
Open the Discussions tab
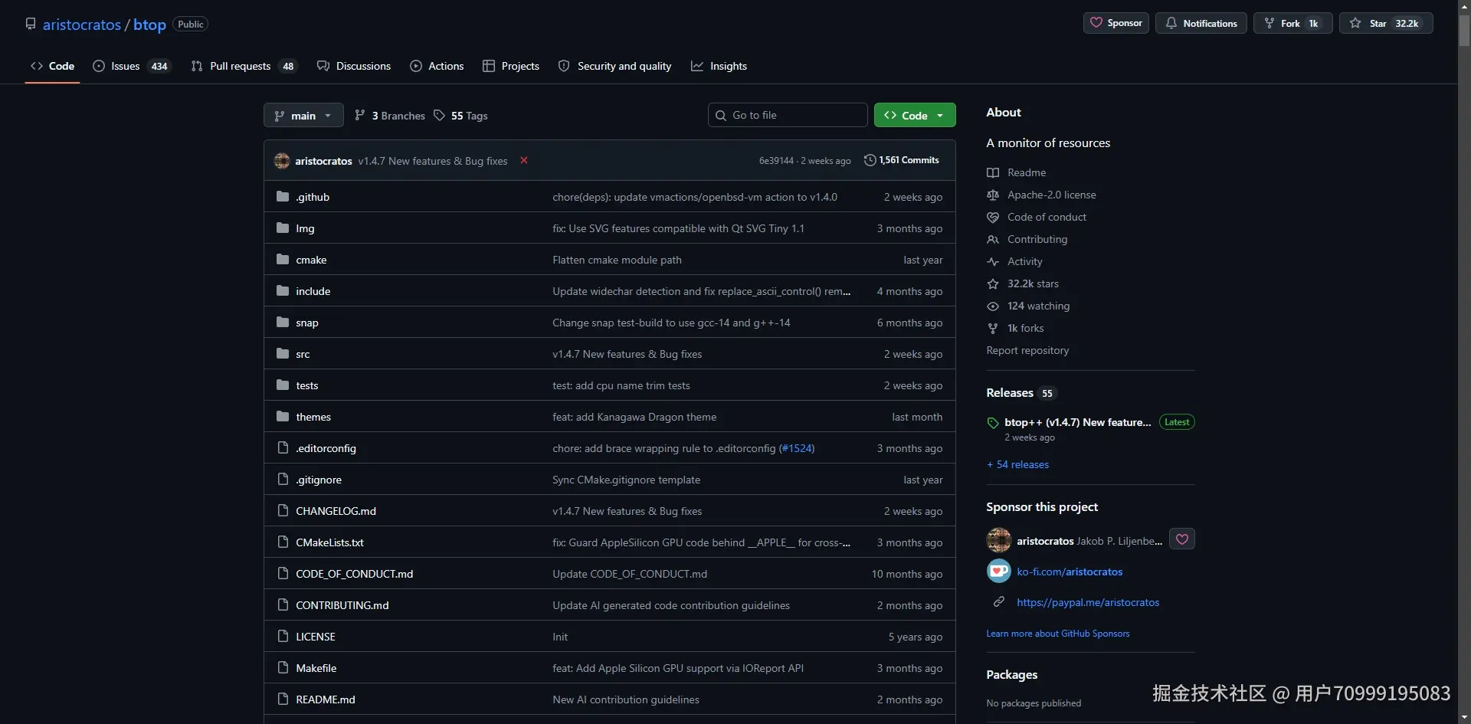pos(354,66)
